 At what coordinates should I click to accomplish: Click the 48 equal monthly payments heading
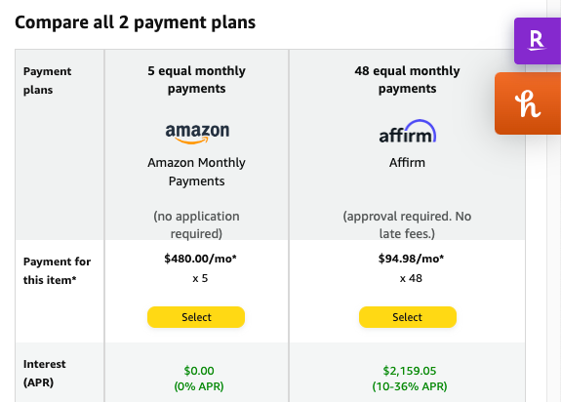coord(407,79)
